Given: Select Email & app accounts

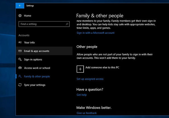Looking at the screenshot, I should coord(44,51).
